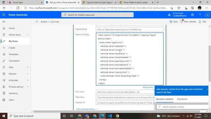This screenshot has width=211, height=119.
Task: Open Process advisor in the sidebar
Action: coord(16,87)
